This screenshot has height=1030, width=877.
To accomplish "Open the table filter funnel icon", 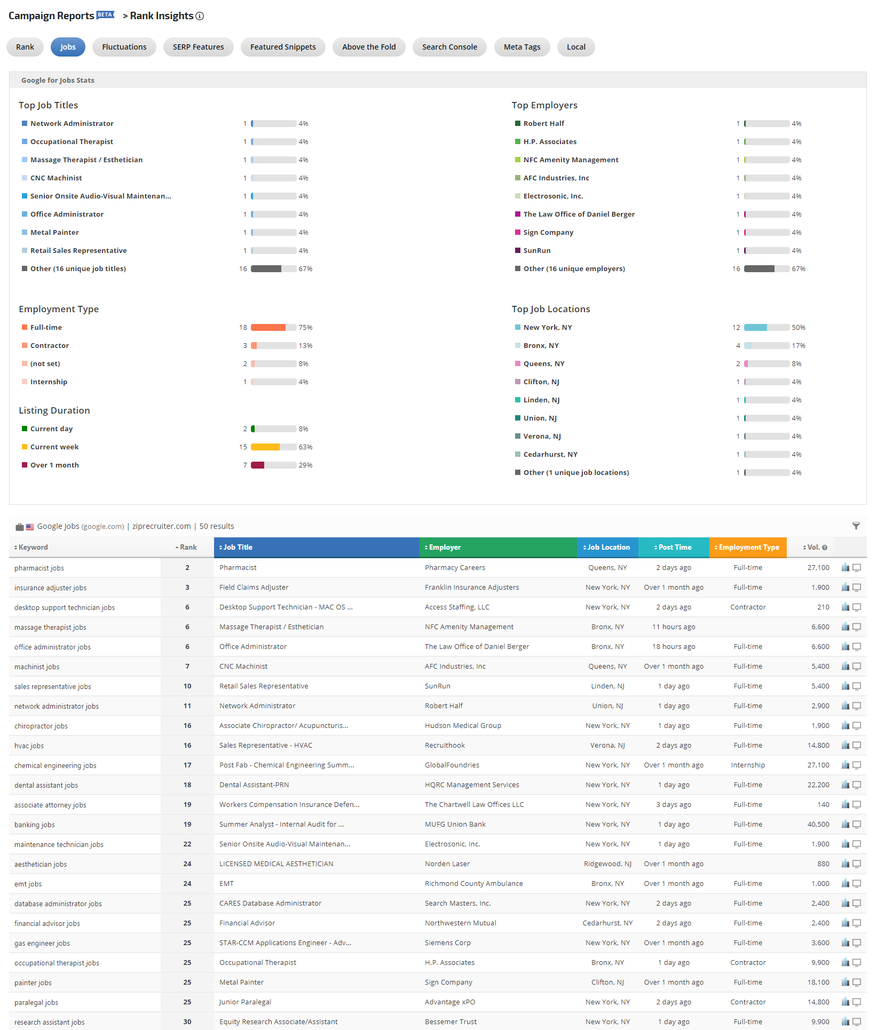I will coord(856,526).
